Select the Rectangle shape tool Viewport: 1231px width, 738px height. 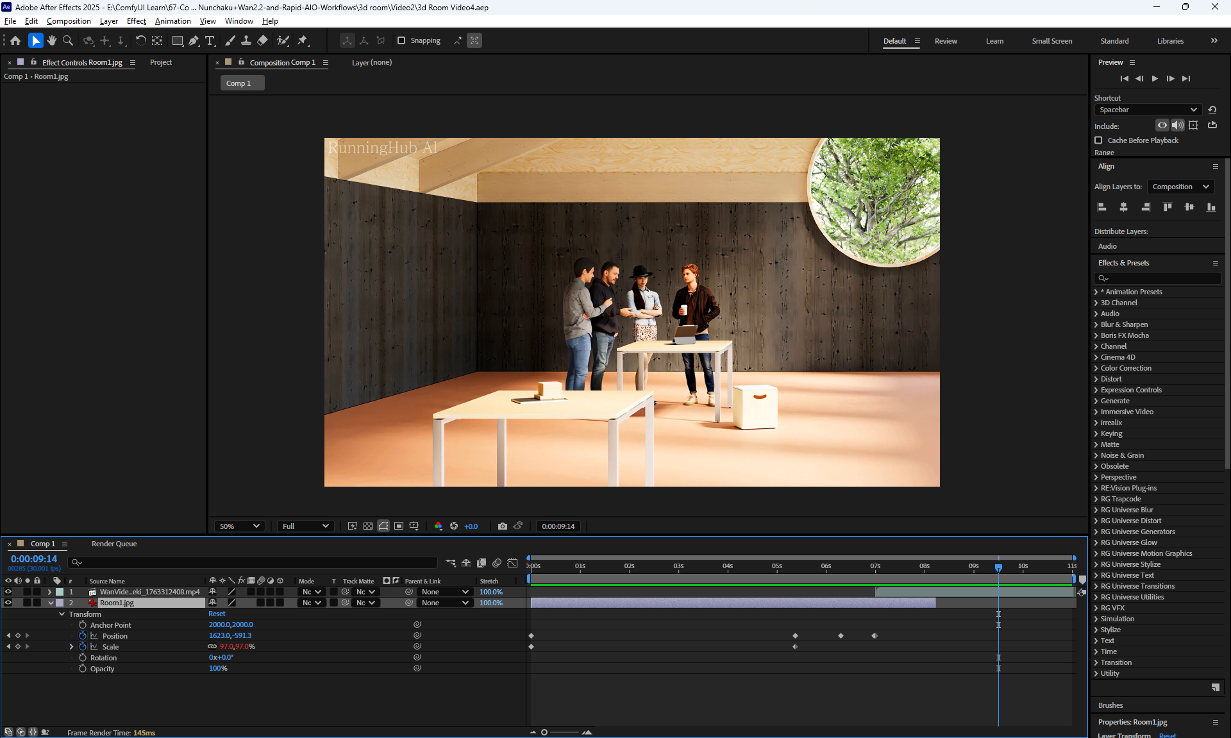pyautogui.click(x=178, y=40)
